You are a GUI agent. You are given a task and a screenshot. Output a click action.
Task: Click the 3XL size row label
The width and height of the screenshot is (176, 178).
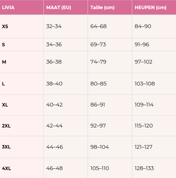pos(6,147)
